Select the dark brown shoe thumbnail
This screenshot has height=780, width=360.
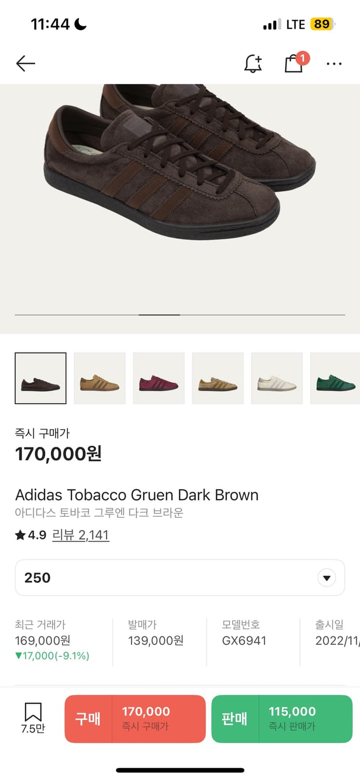tap(41, 378)
